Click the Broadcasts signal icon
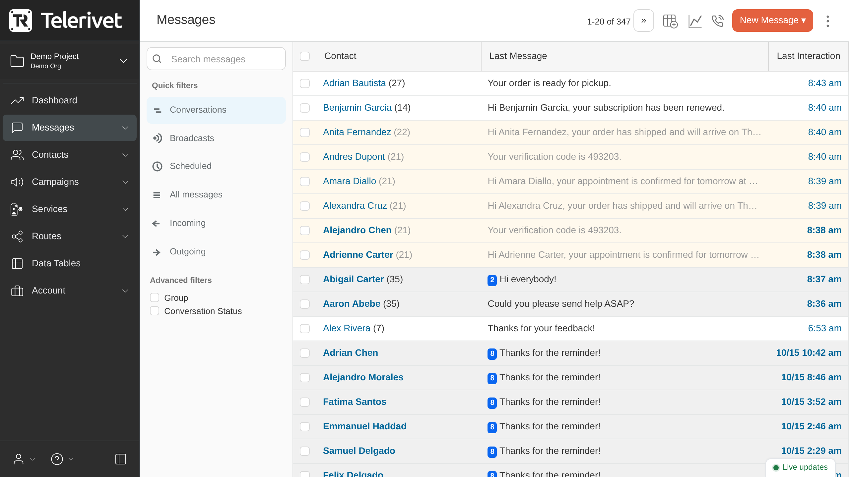The image size is (849, 477). pos(158,138)
